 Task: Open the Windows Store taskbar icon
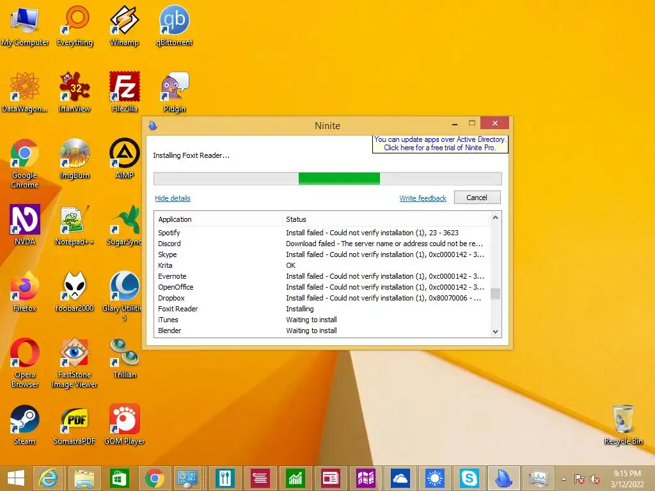[x=120, y=478]
